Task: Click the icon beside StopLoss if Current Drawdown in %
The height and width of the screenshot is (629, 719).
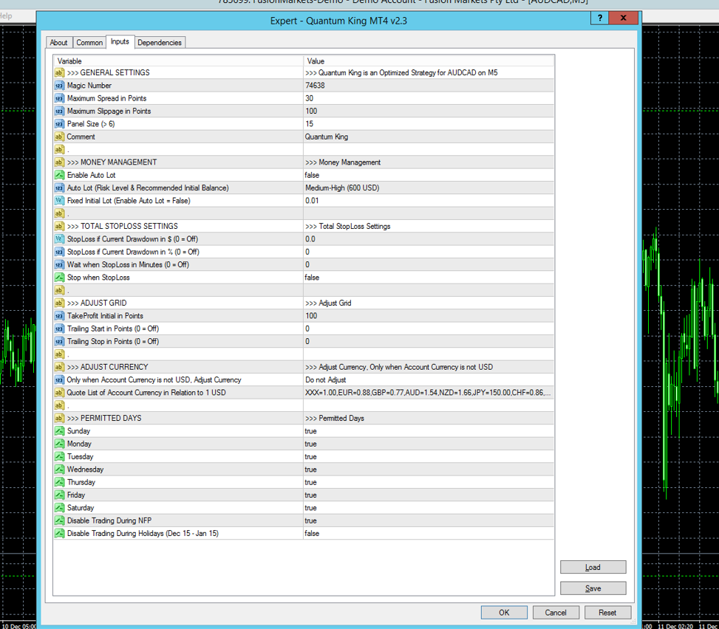Action: [59, 252]
